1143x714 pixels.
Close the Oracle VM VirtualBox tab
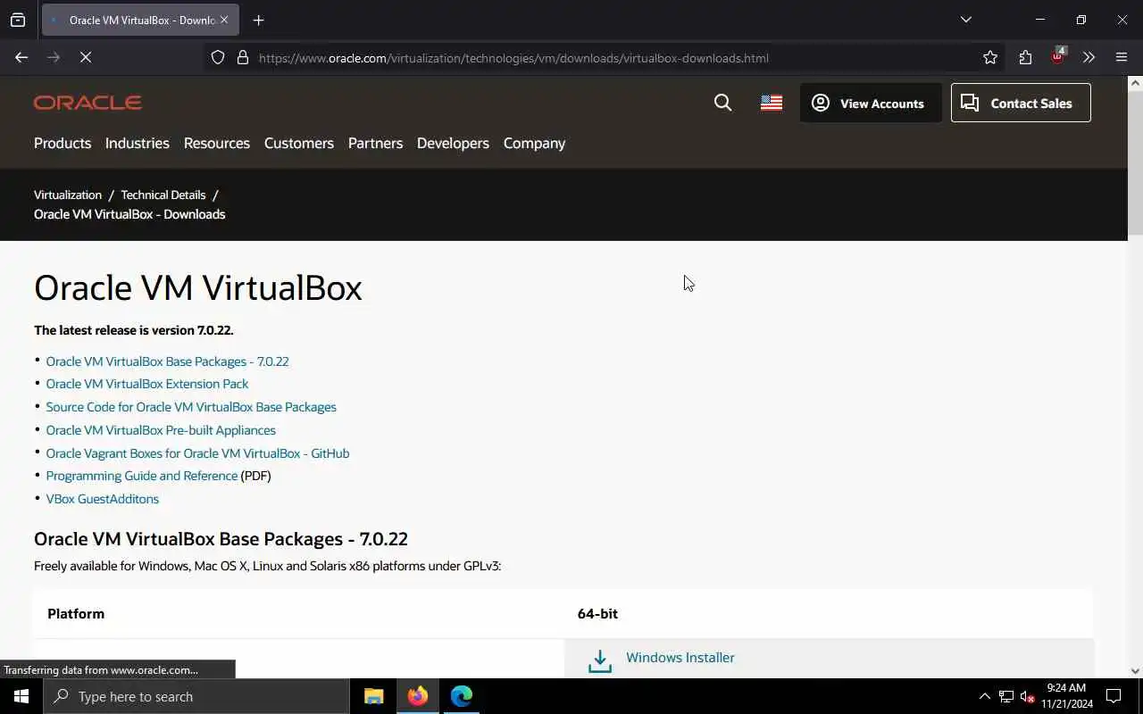point(224,20)
